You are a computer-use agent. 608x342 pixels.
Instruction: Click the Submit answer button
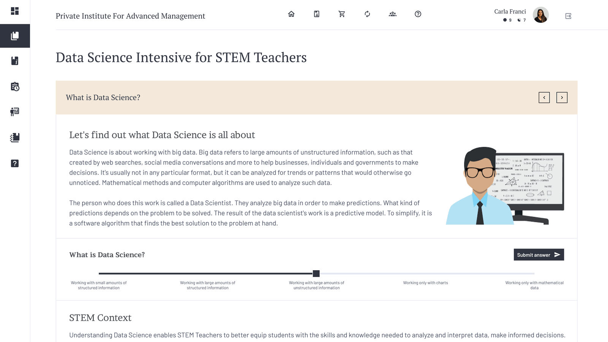[538, 255]
